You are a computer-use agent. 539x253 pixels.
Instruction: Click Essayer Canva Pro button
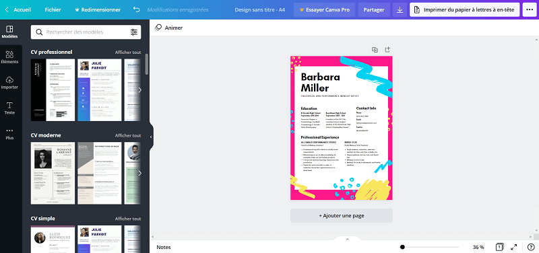[325, 9]
